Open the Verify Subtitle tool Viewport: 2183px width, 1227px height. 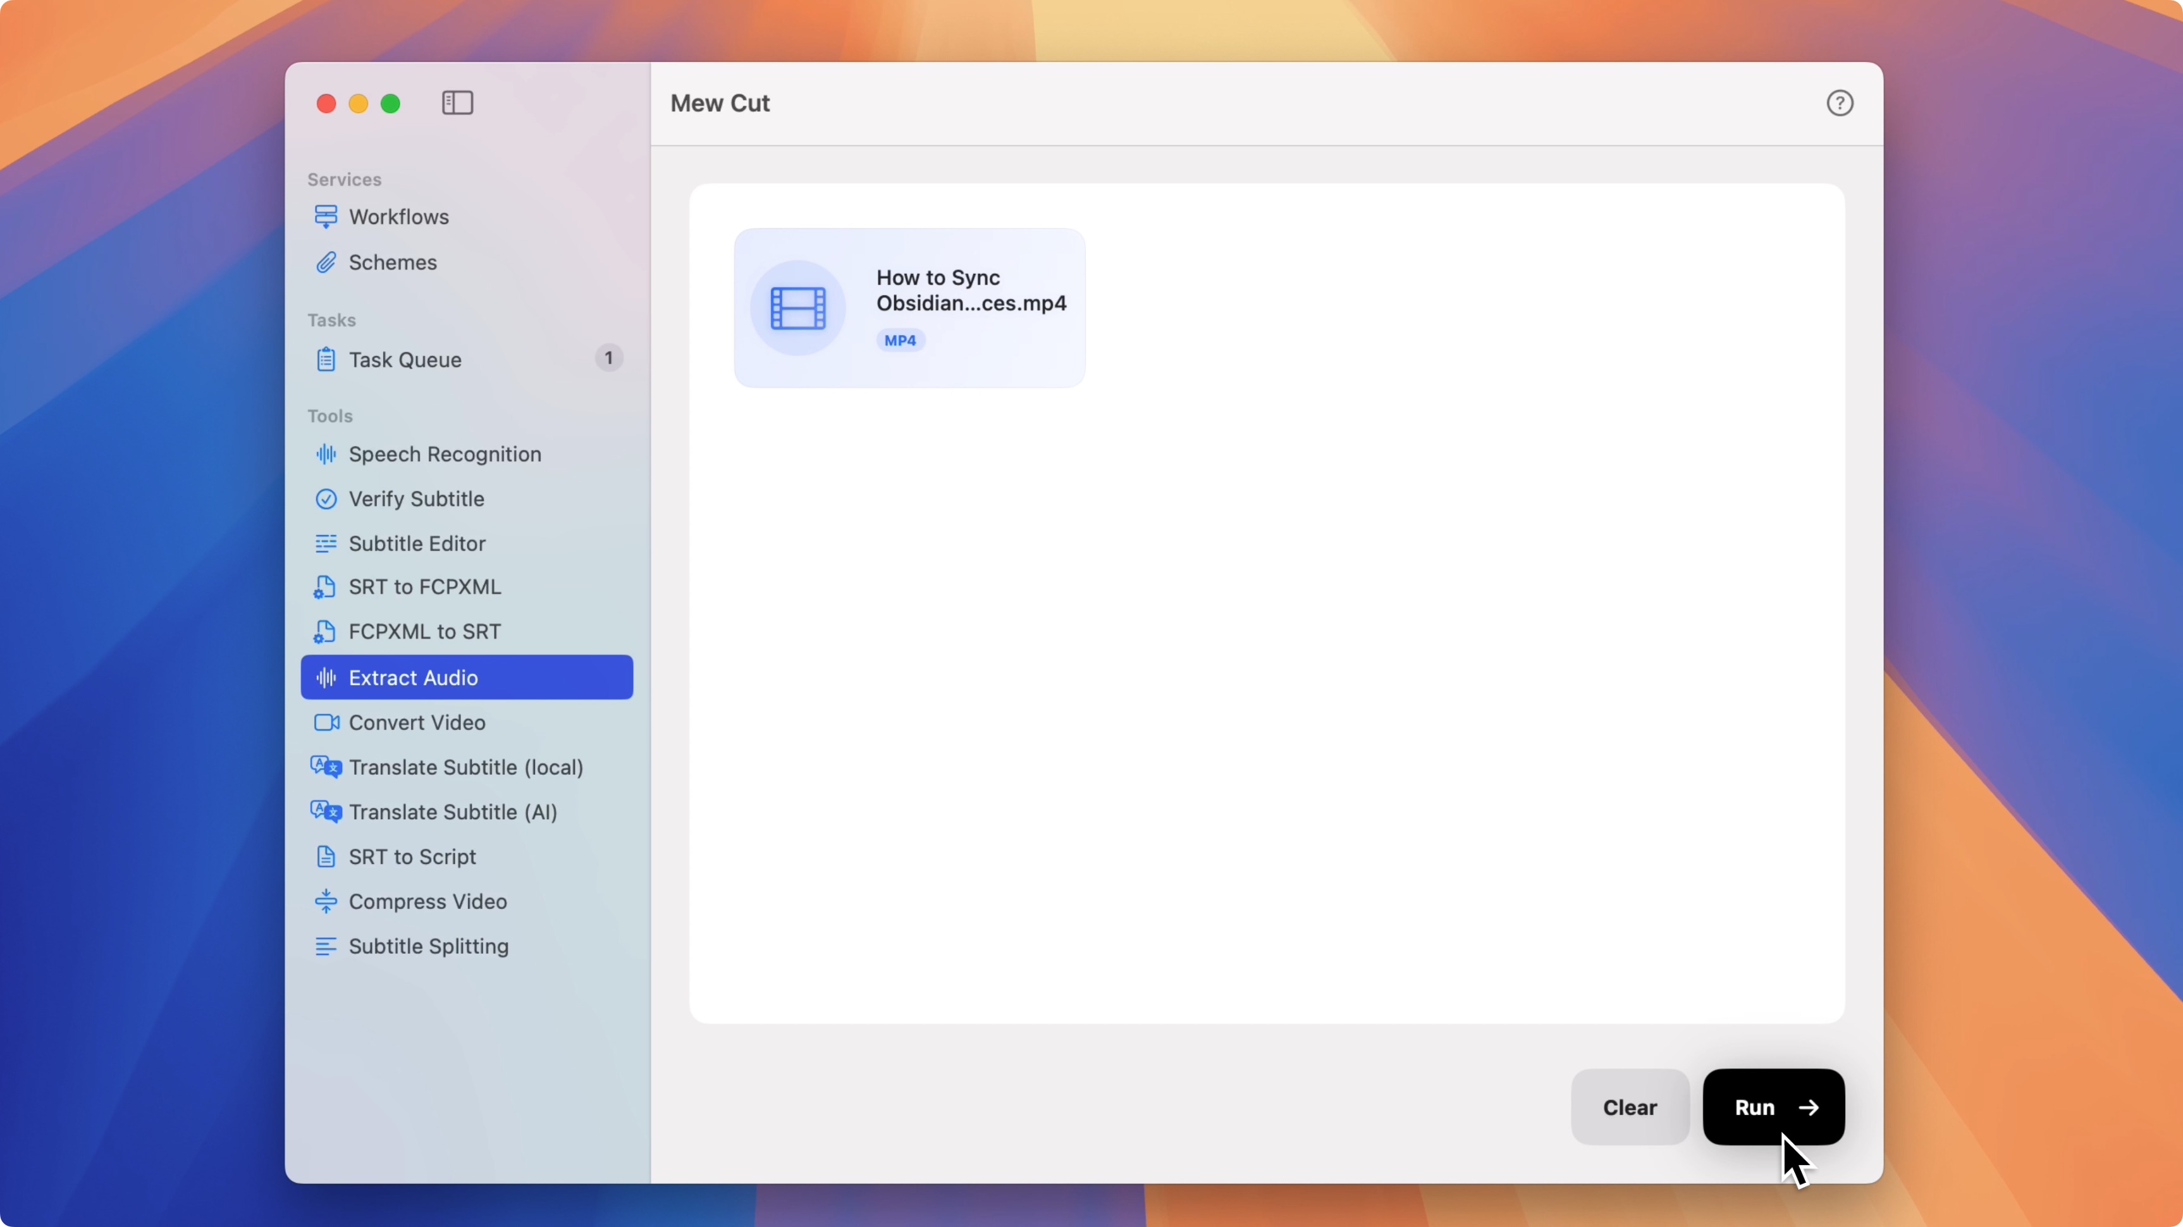coord(417,498)
